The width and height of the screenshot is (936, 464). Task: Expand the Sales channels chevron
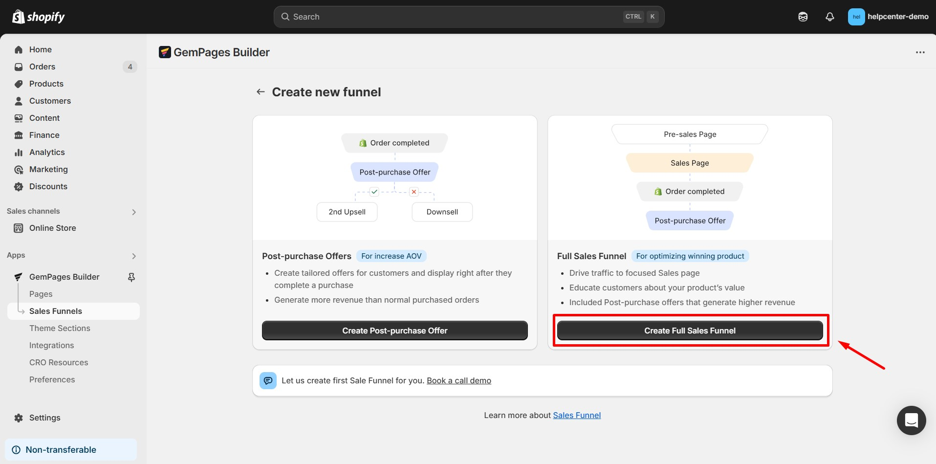(134, 212)
